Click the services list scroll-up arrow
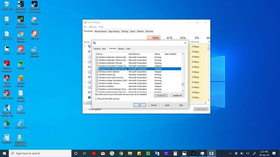280x157 pixels. (183, 54)
